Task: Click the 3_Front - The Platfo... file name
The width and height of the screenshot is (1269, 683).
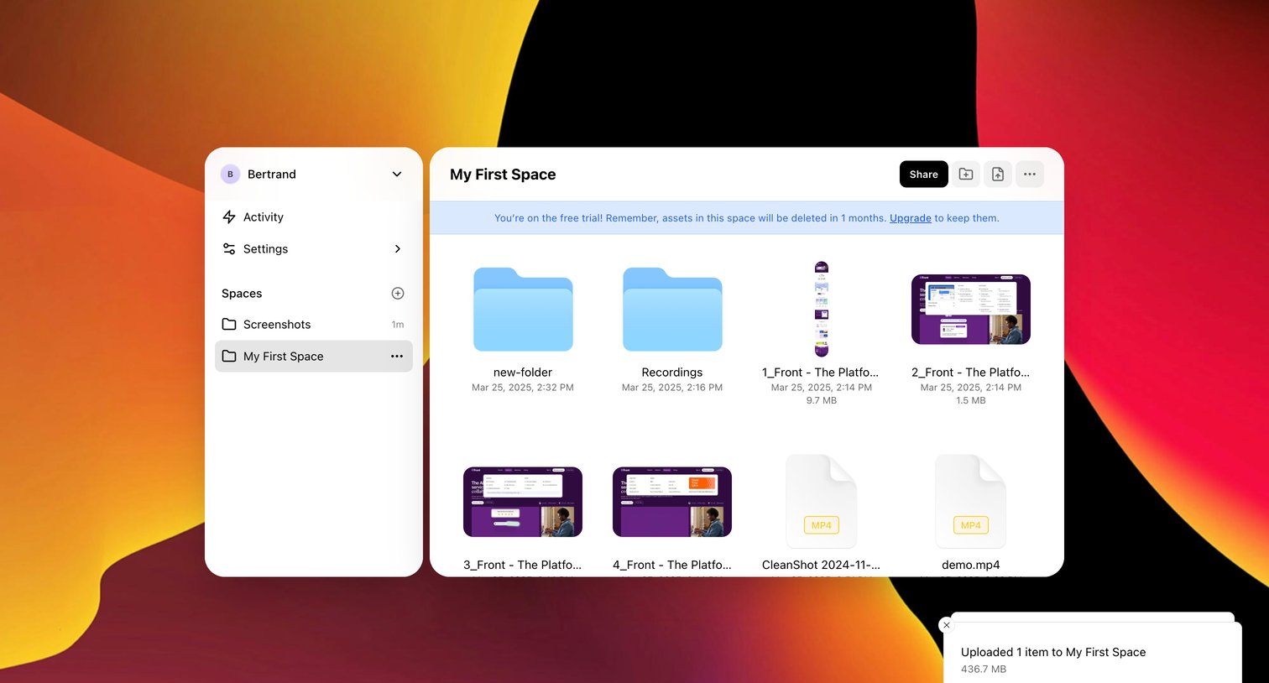Action: coord(522,566)
